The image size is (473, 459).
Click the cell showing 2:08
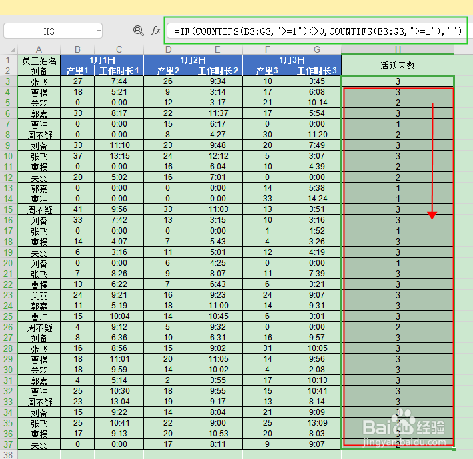pyautogui.click(x=316, y=370)
